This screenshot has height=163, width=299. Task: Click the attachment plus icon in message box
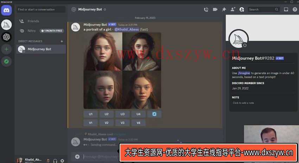tap(77, 157)
